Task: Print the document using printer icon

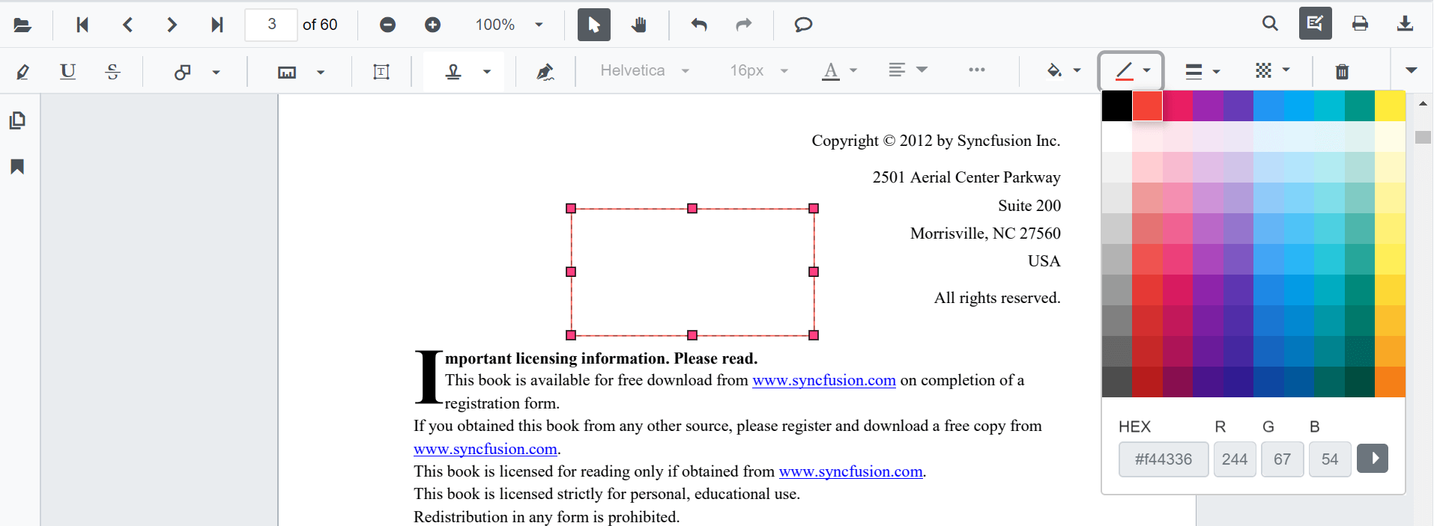Action: pos(1360,24)
